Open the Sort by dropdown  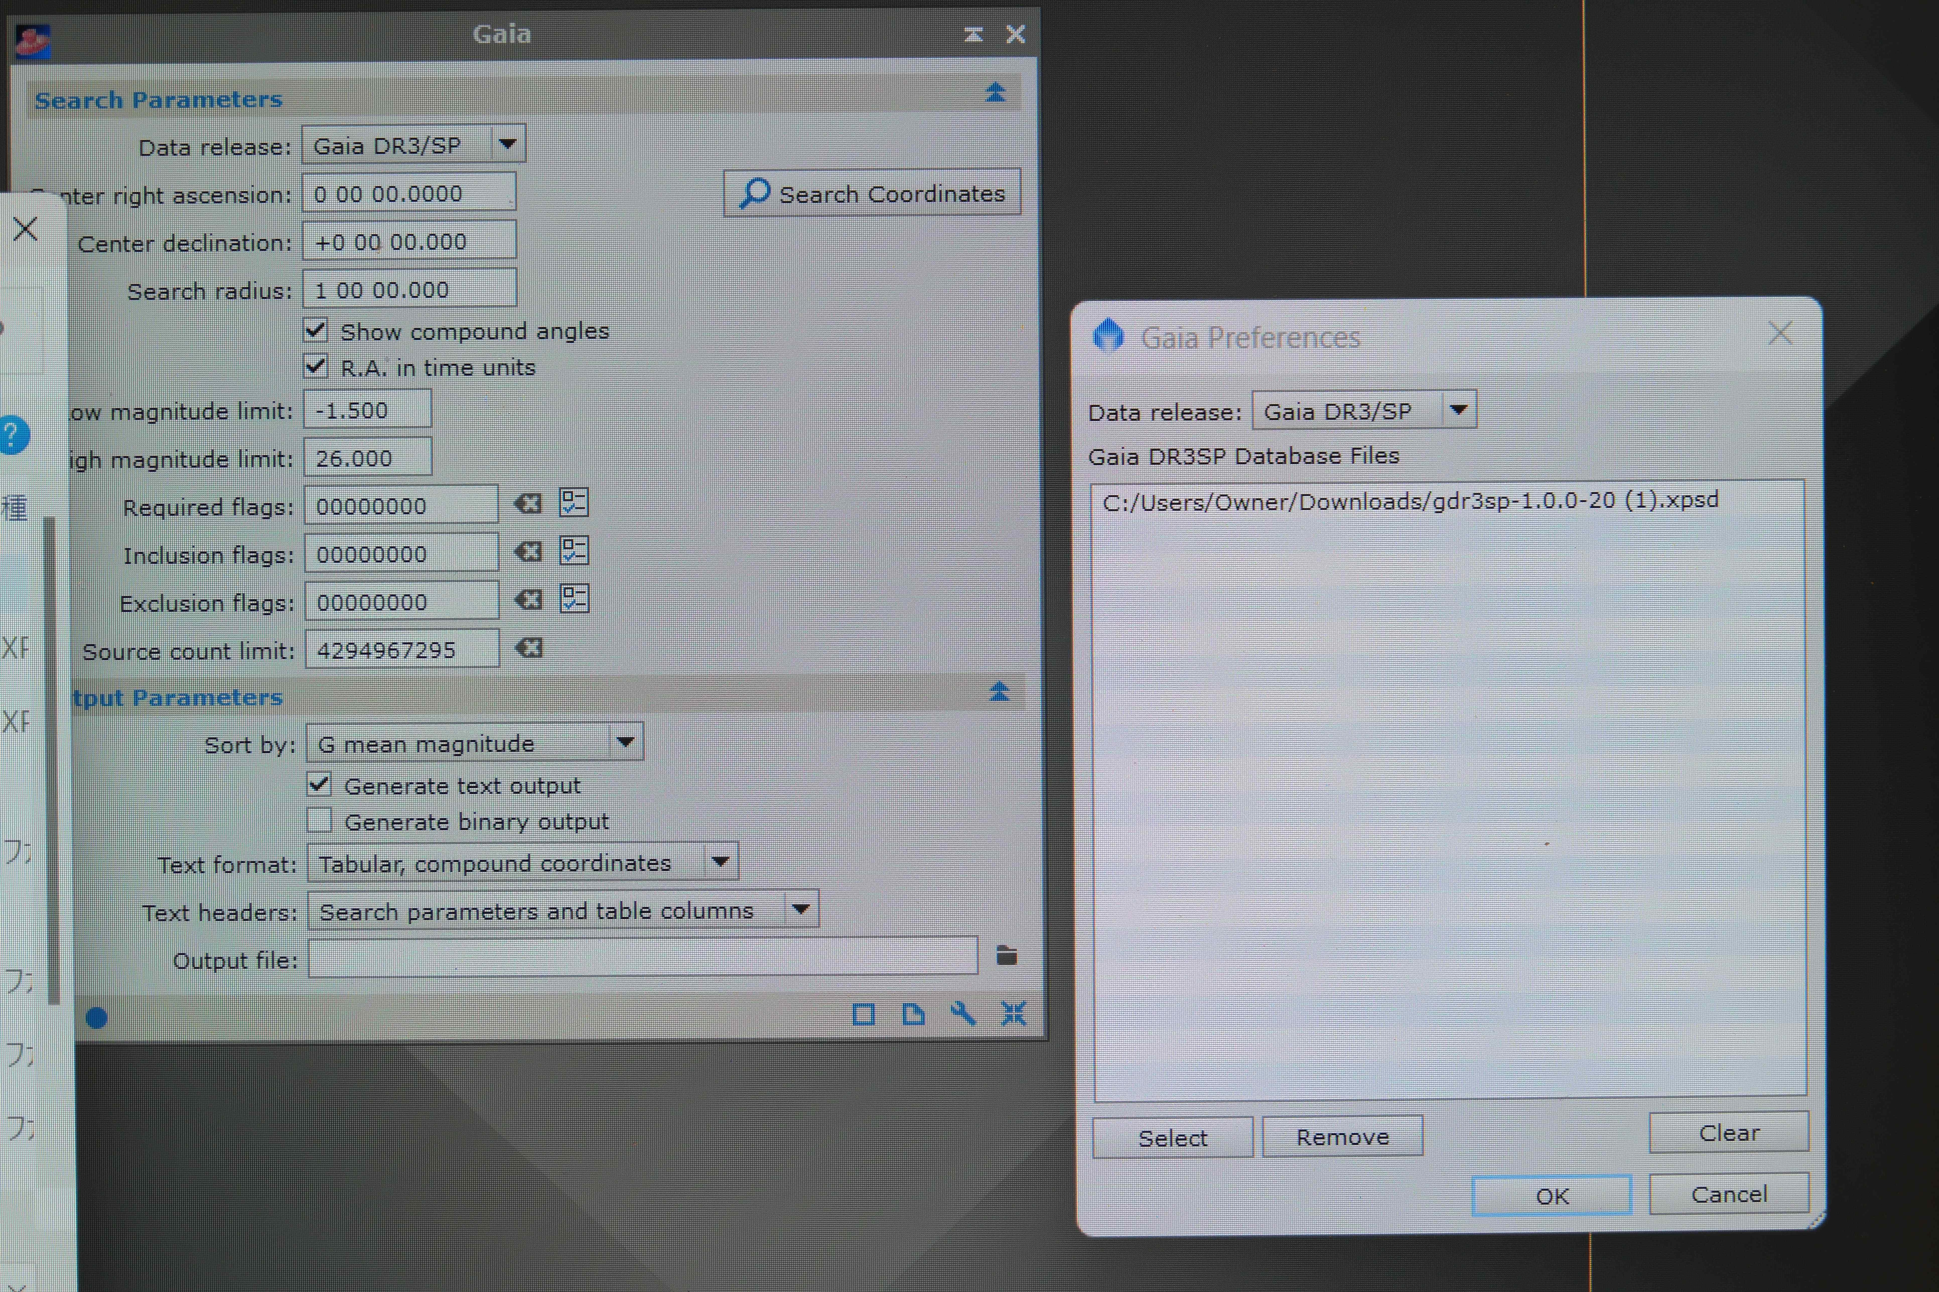click(475, 742)
